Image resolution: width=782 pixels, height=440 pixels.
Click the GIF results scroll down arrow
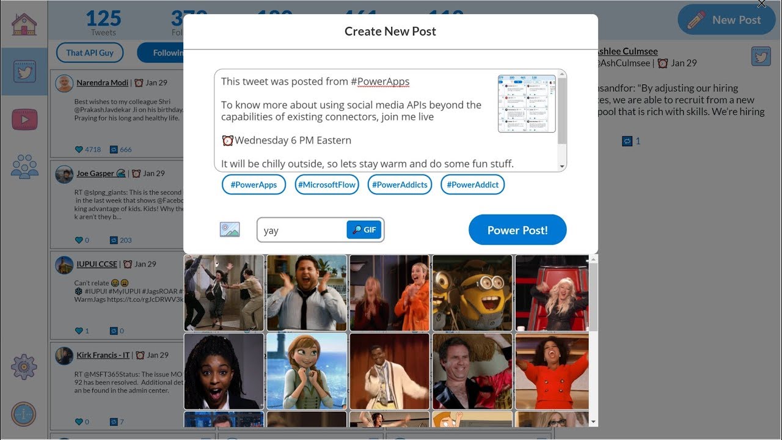pos(593,422)
